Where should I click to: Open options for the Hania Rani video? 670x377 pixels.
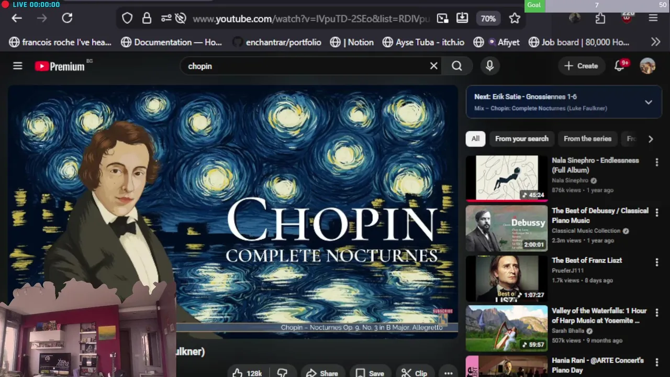click(657, 362)
